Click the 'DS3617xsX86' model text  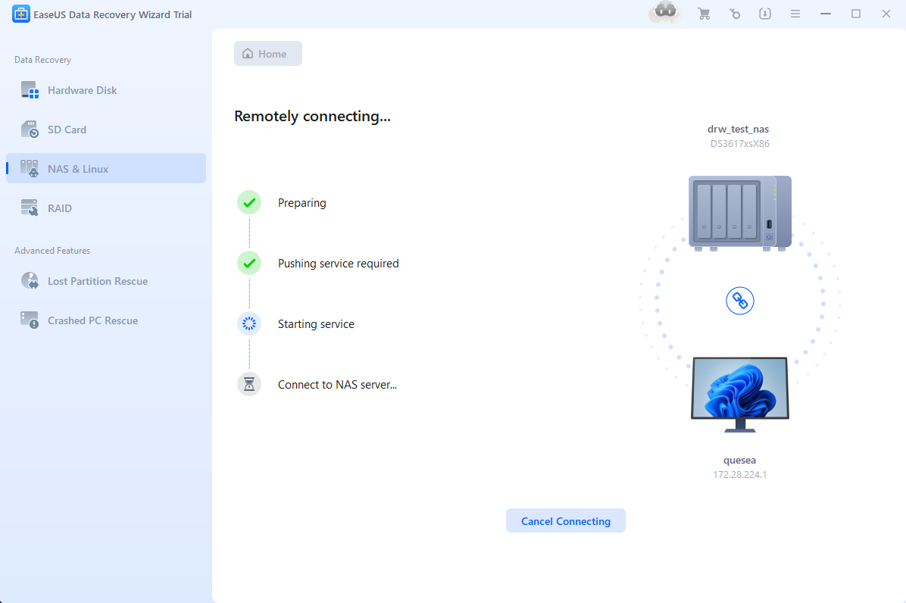point(739,144)
